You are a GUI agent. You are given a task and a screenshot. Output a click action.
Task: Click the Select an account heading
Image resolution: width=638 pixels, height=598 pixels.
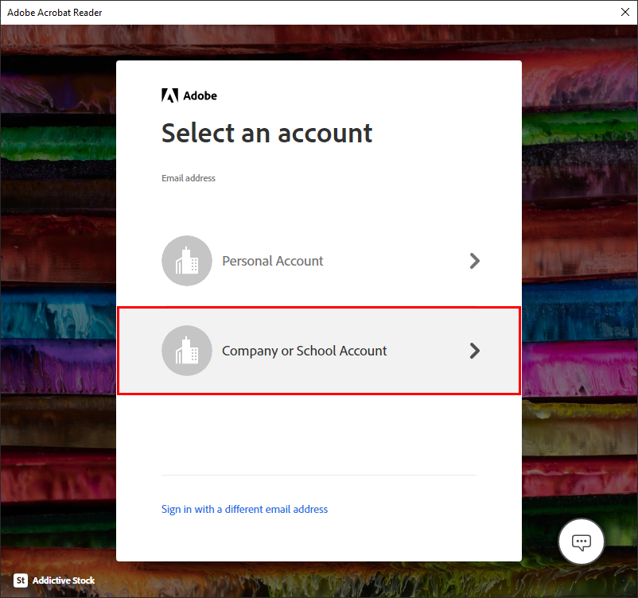pos(267,134)
